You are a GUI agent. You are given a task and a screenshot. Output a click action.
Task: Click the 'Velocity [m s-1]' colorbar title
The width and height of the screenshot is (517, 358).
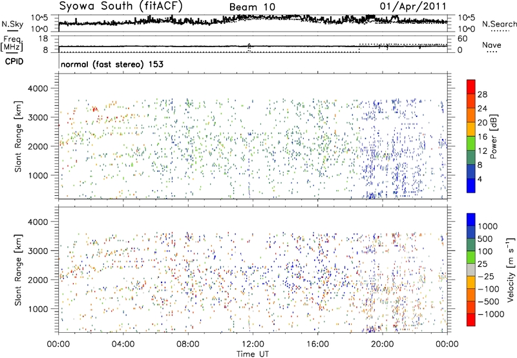click(511, 269)
